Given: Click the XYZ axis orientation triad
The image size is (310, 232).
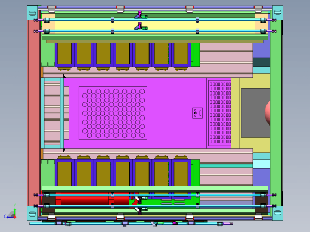Looking at the screenshot, I should (10, 212).
